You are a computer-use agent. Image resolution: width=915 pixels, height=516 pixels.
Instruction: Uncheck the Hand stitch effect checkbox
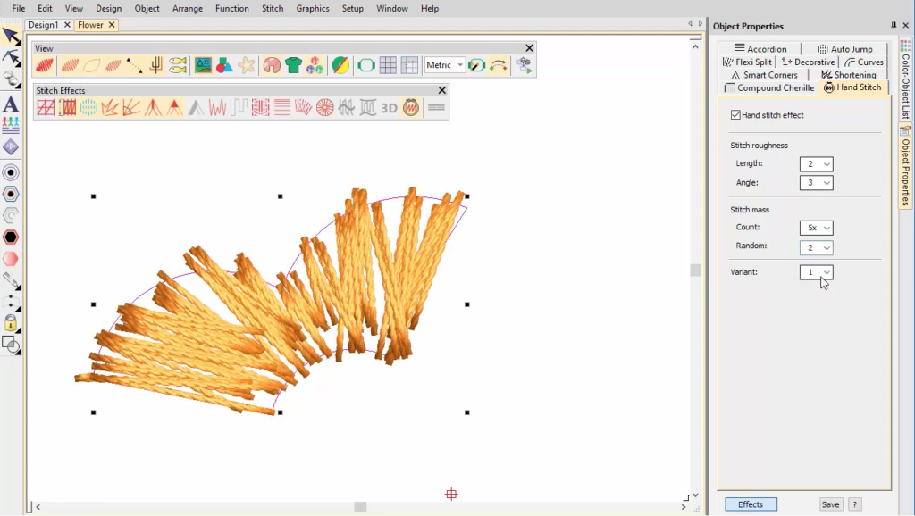(x=735, y=115)
